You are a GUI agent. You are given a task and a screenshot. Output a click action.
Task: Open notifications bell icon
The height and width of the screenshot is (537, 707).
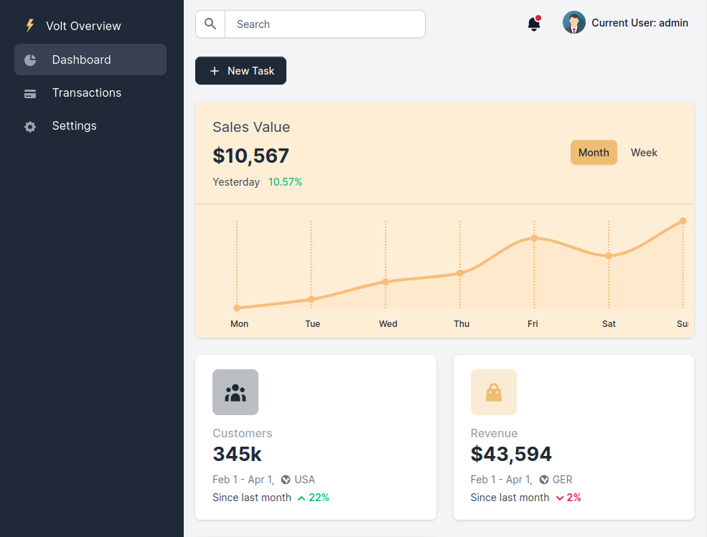[533, 24]
